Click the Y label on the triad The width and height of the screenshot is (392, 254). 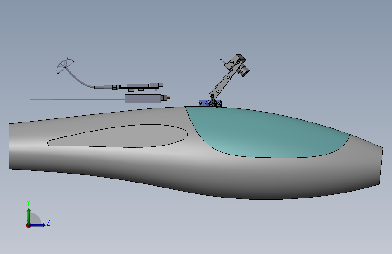point(28,203)
